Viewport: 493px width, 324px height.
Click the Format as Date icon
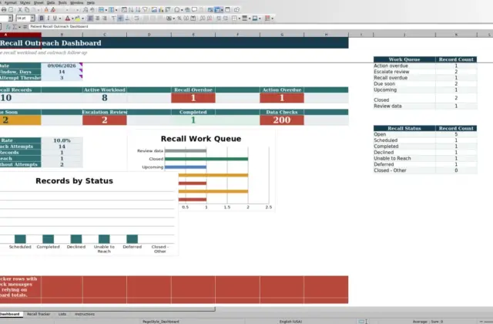click(193, 19)
